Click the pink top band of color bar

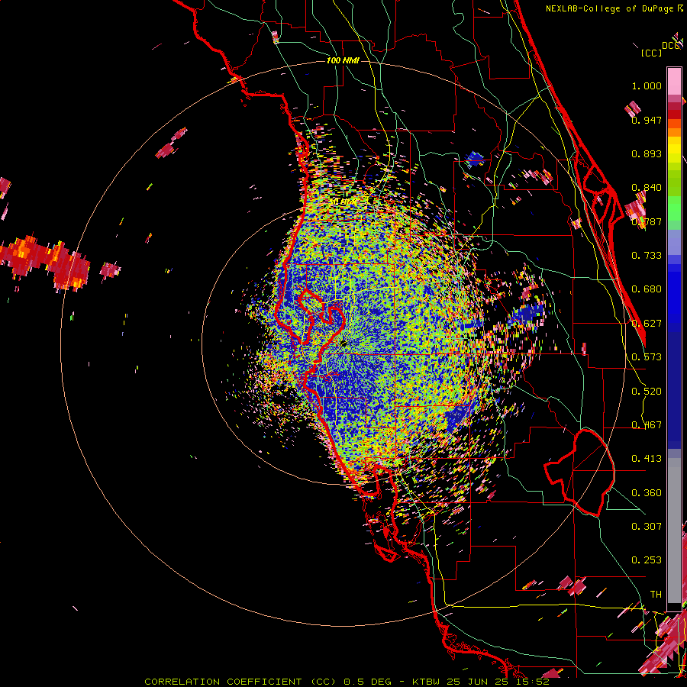[674, 82]
